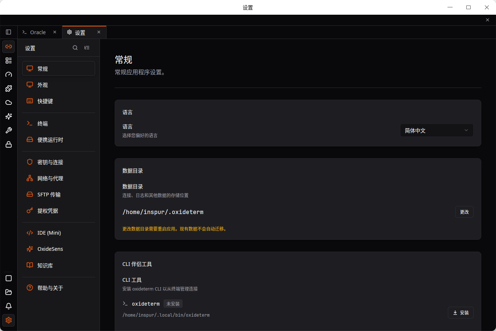
Task: Open the gauge monitor icon in the activity bar
Action: pos(8,74)
